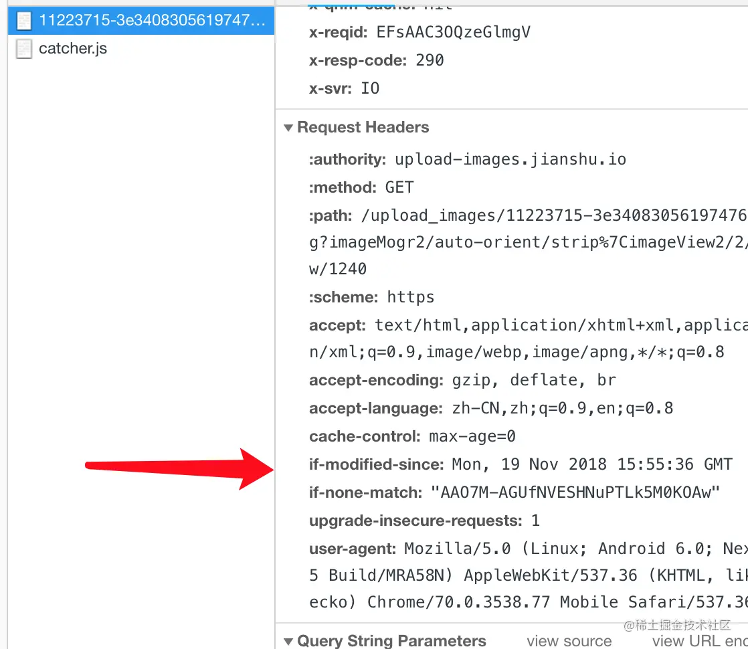Click the if-none-match header name
The height and width of the screenshot is (649, 748).
366,492
